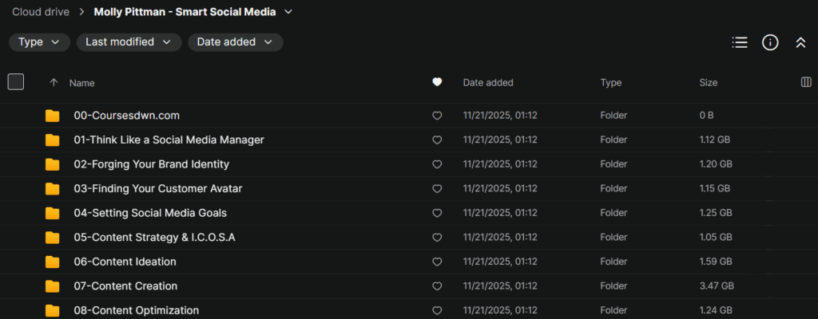818x319 pixels.
Task: Open the Date added filter dropdown
Action: (235, 42)
